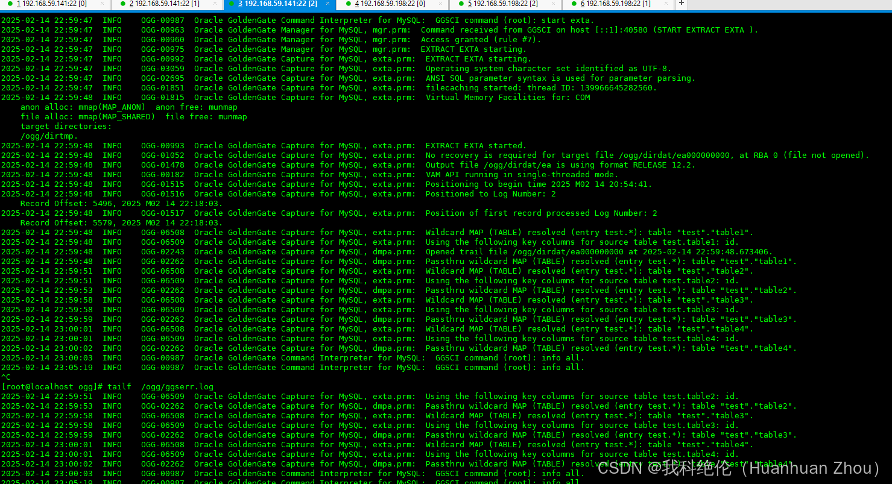Click the 'ANSI SQL parameter syntax' log line
The height and width of the screenshot is (484, 892).
click(x=348, y=78)
